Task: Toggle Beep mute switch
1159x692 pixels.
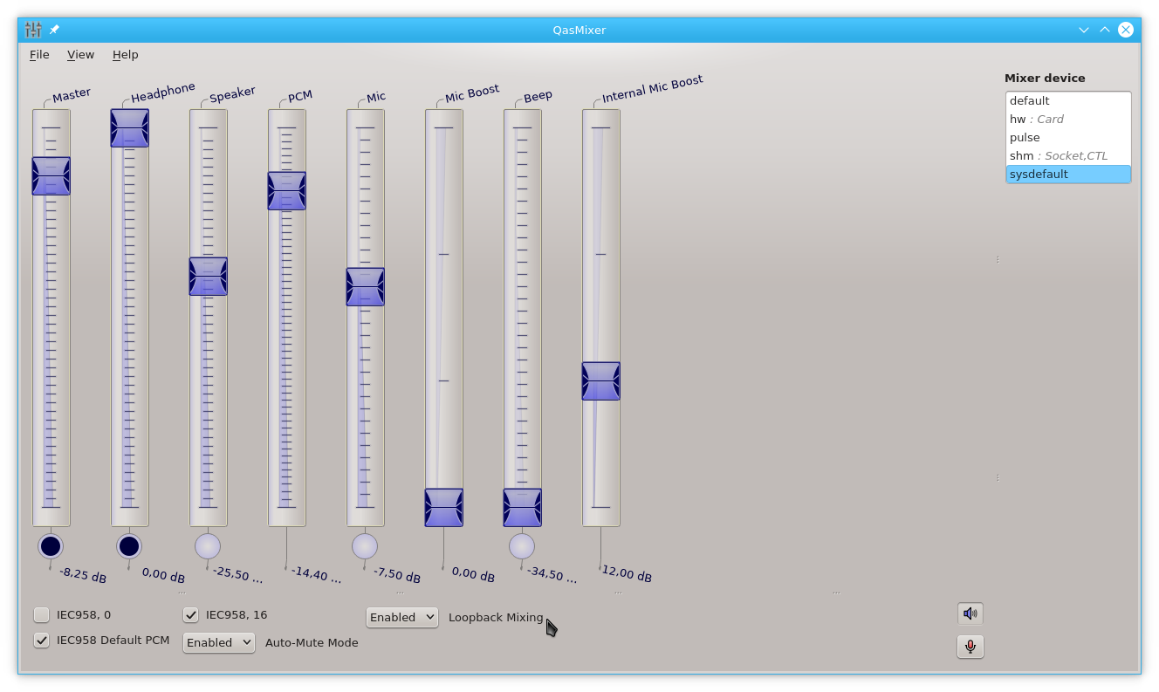Action: [x=522, y=546]
